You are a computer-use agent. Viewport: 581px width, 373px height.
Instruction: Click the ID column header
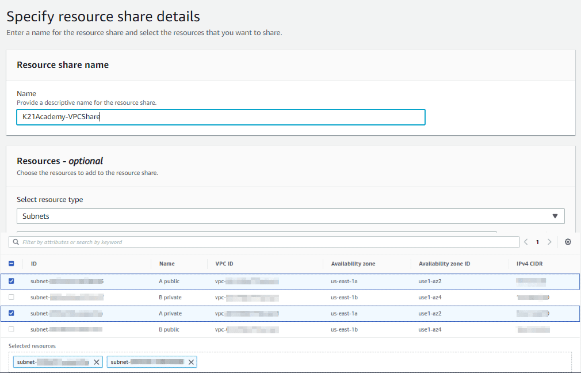coord(34,263)
